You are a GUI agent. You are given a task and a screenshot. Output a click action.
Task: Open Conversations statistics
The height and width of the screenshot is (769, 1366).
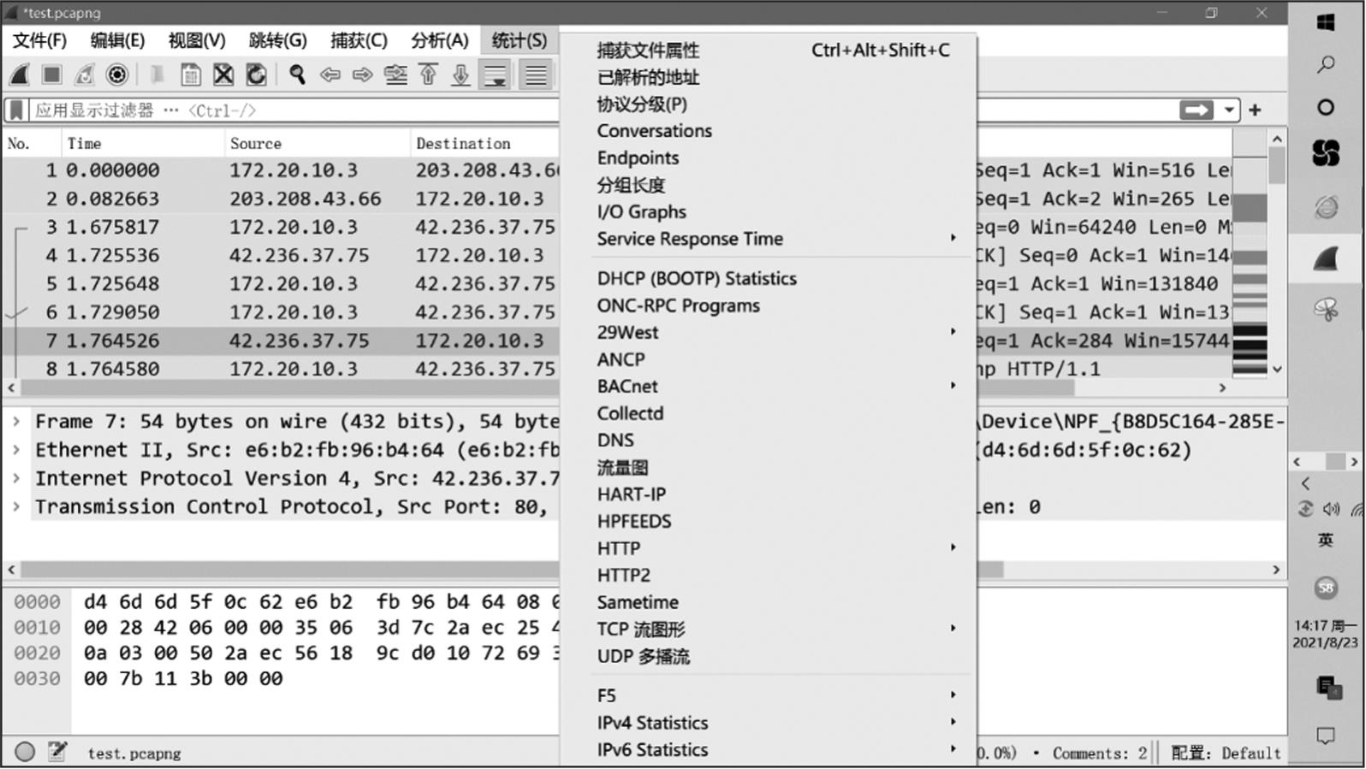pyautogui.click(x=768, y=131)
